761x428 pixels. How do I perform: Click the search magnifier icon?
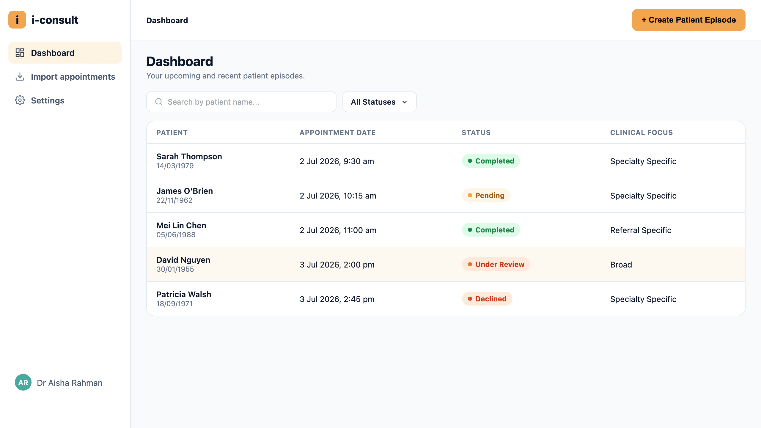click(x=159, y=102)
